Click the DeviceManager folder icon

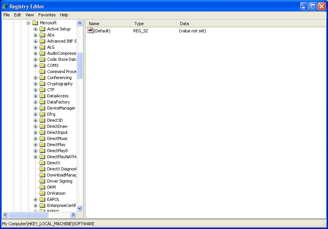42,108
